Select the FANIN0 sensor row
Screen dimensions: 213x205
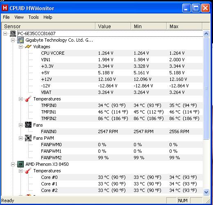tap(122, 131)
